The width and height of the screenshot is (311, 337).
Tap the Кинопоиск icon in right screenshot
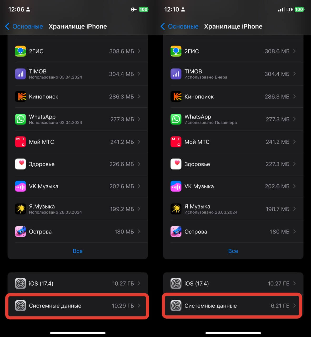176,97
